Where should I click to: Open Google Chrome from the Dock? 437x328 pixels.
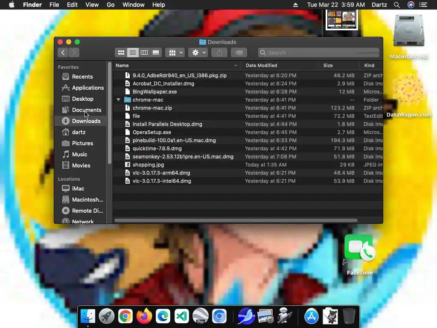(125, 316)
